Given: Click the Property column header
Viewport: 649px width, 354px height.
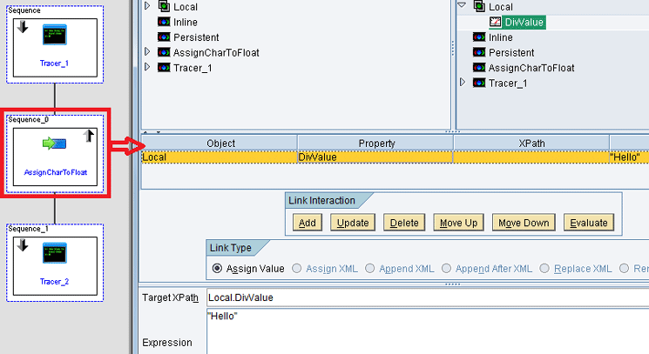Looking at the screenshot, I should (x=376, y=143).
